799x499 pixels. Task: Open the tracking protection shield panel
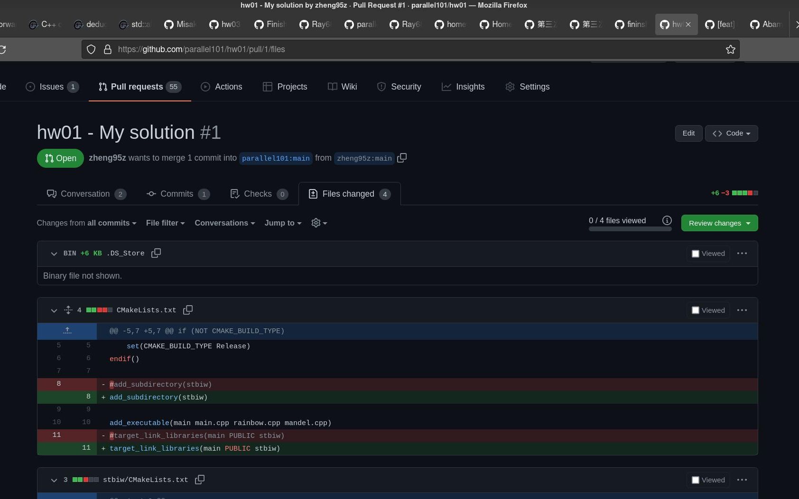(x=91, y=49)
